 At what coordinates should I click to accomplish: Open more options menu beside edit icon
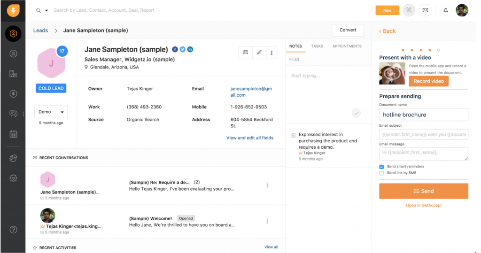272,53
